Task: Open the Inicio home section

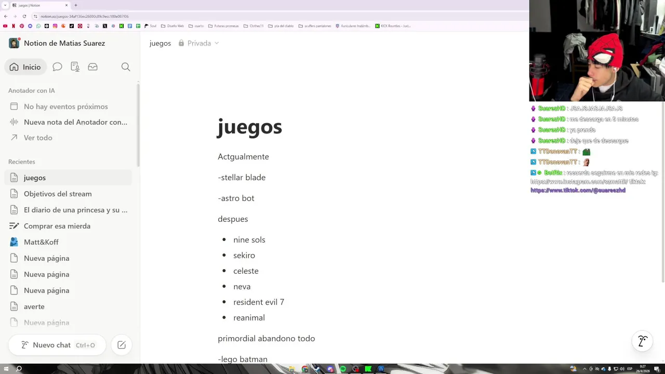Action: pos(25,67)
